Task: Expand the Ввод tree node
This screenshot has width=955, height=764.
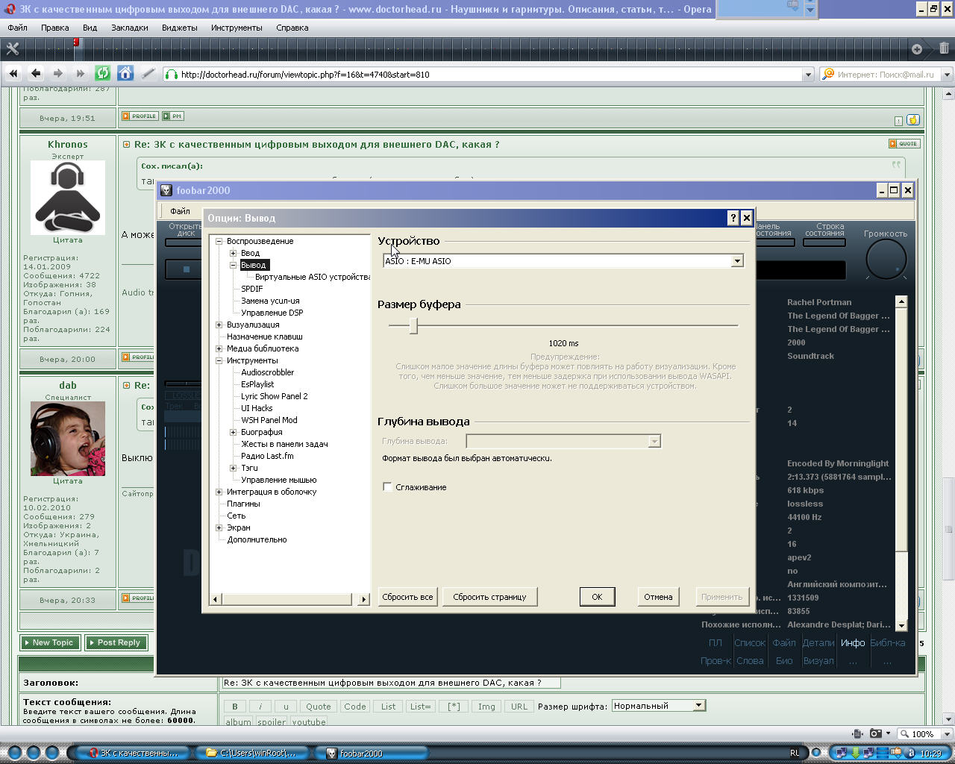Action: pyautogui.click(x=233, y=253)
